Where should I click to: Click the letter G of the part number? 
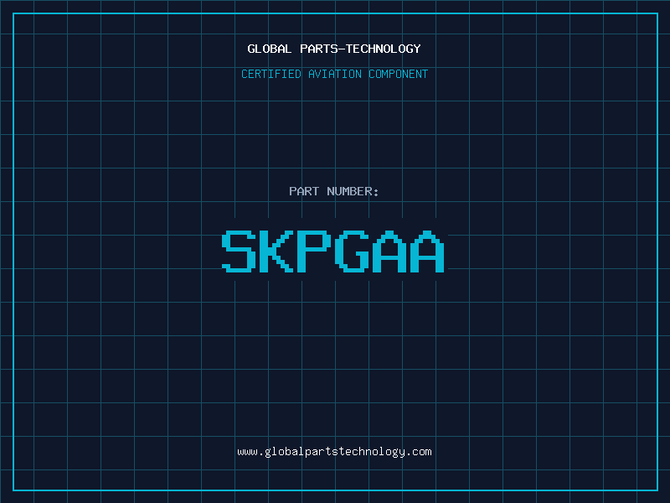351,251
